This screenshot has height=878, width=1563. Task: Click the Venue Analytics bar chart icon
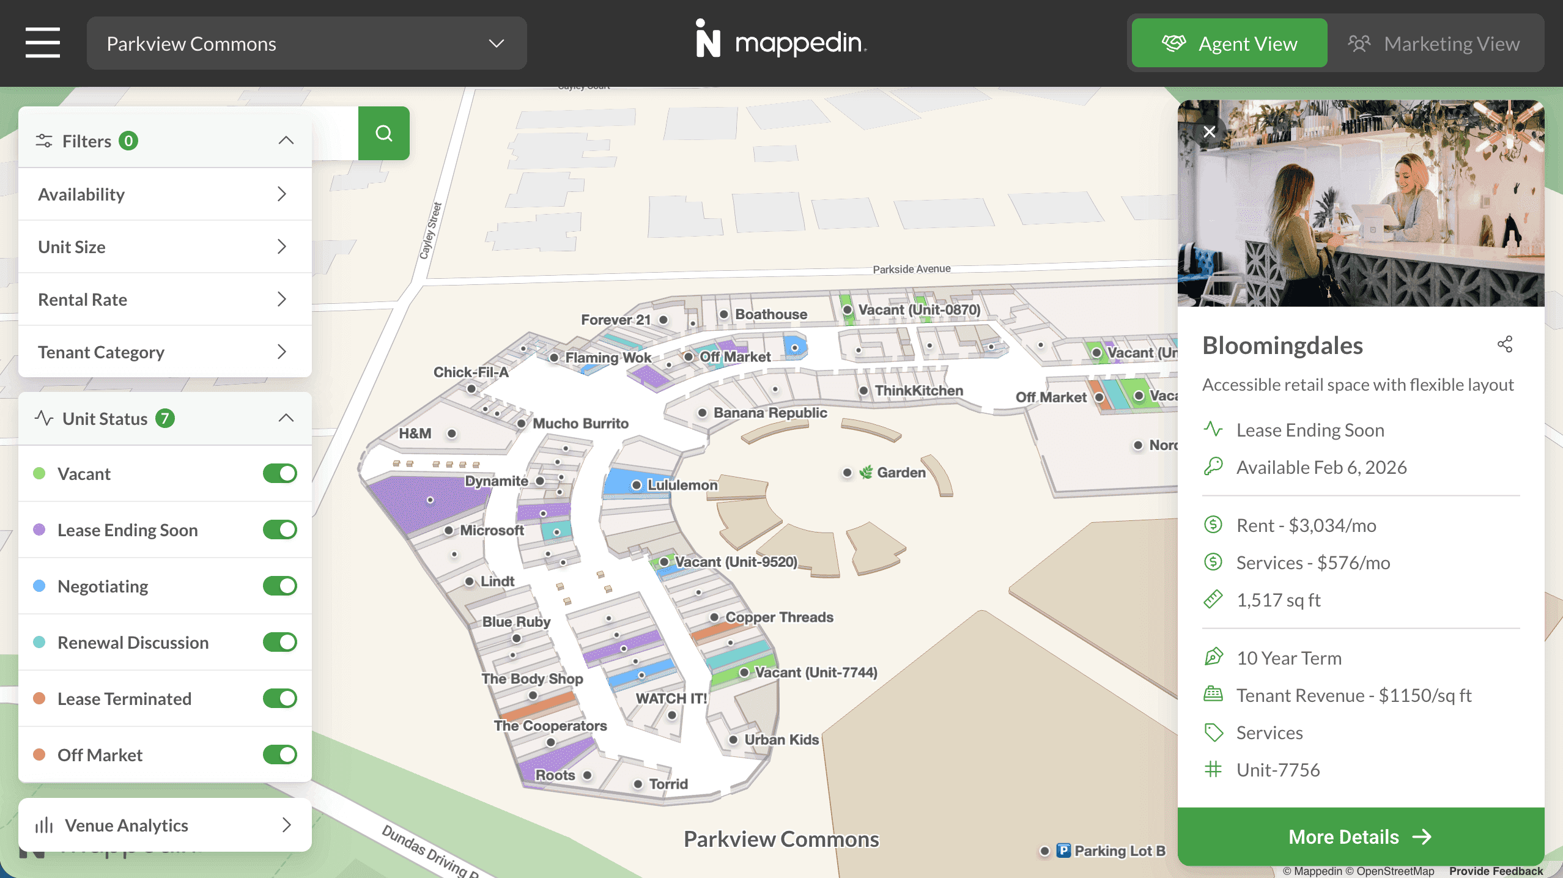click(44, 825)
